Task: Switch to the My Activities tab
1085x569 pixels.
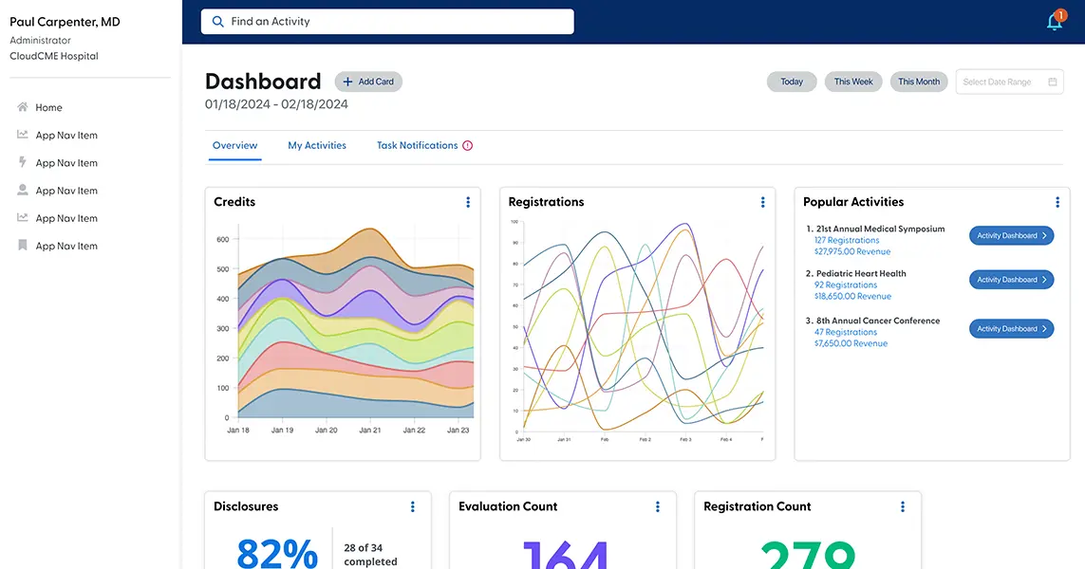Action: click(317, 146)
